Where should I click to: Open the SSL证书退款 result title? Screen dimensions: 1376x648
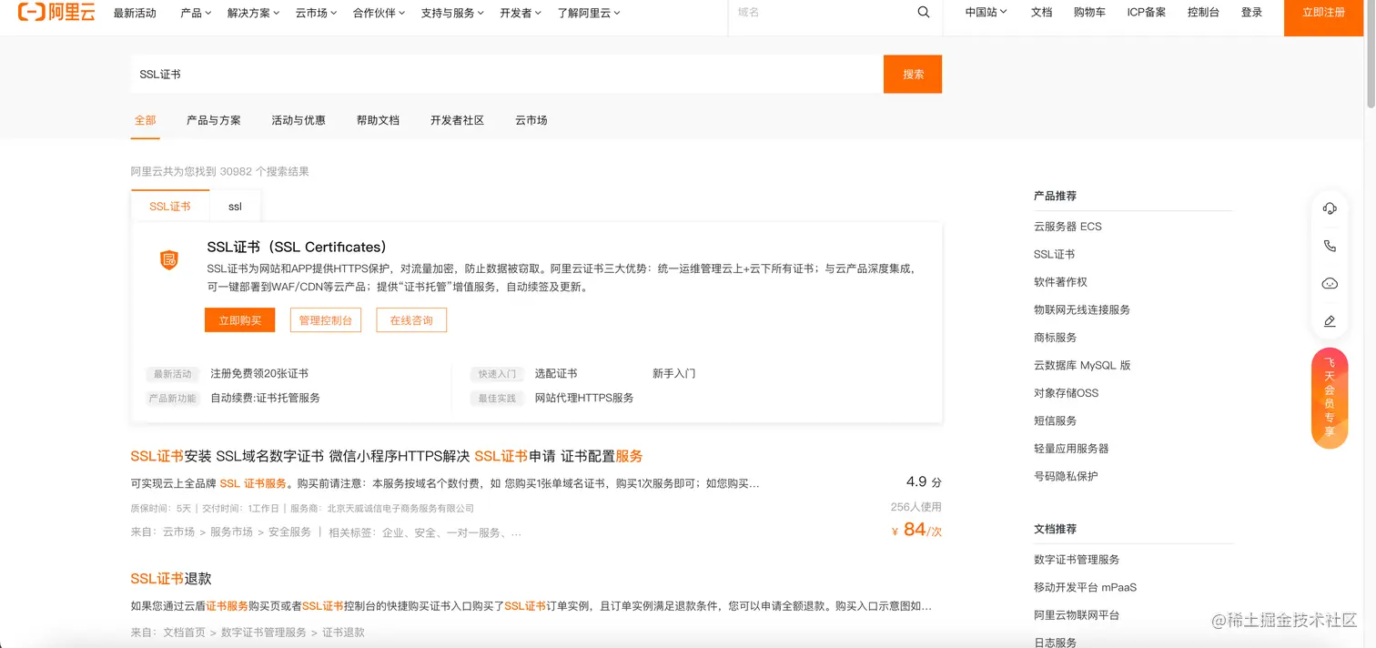[171, 579]
